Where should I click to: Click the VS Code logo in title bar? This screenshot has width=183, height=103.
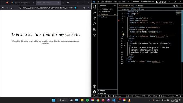pos(94,2)
